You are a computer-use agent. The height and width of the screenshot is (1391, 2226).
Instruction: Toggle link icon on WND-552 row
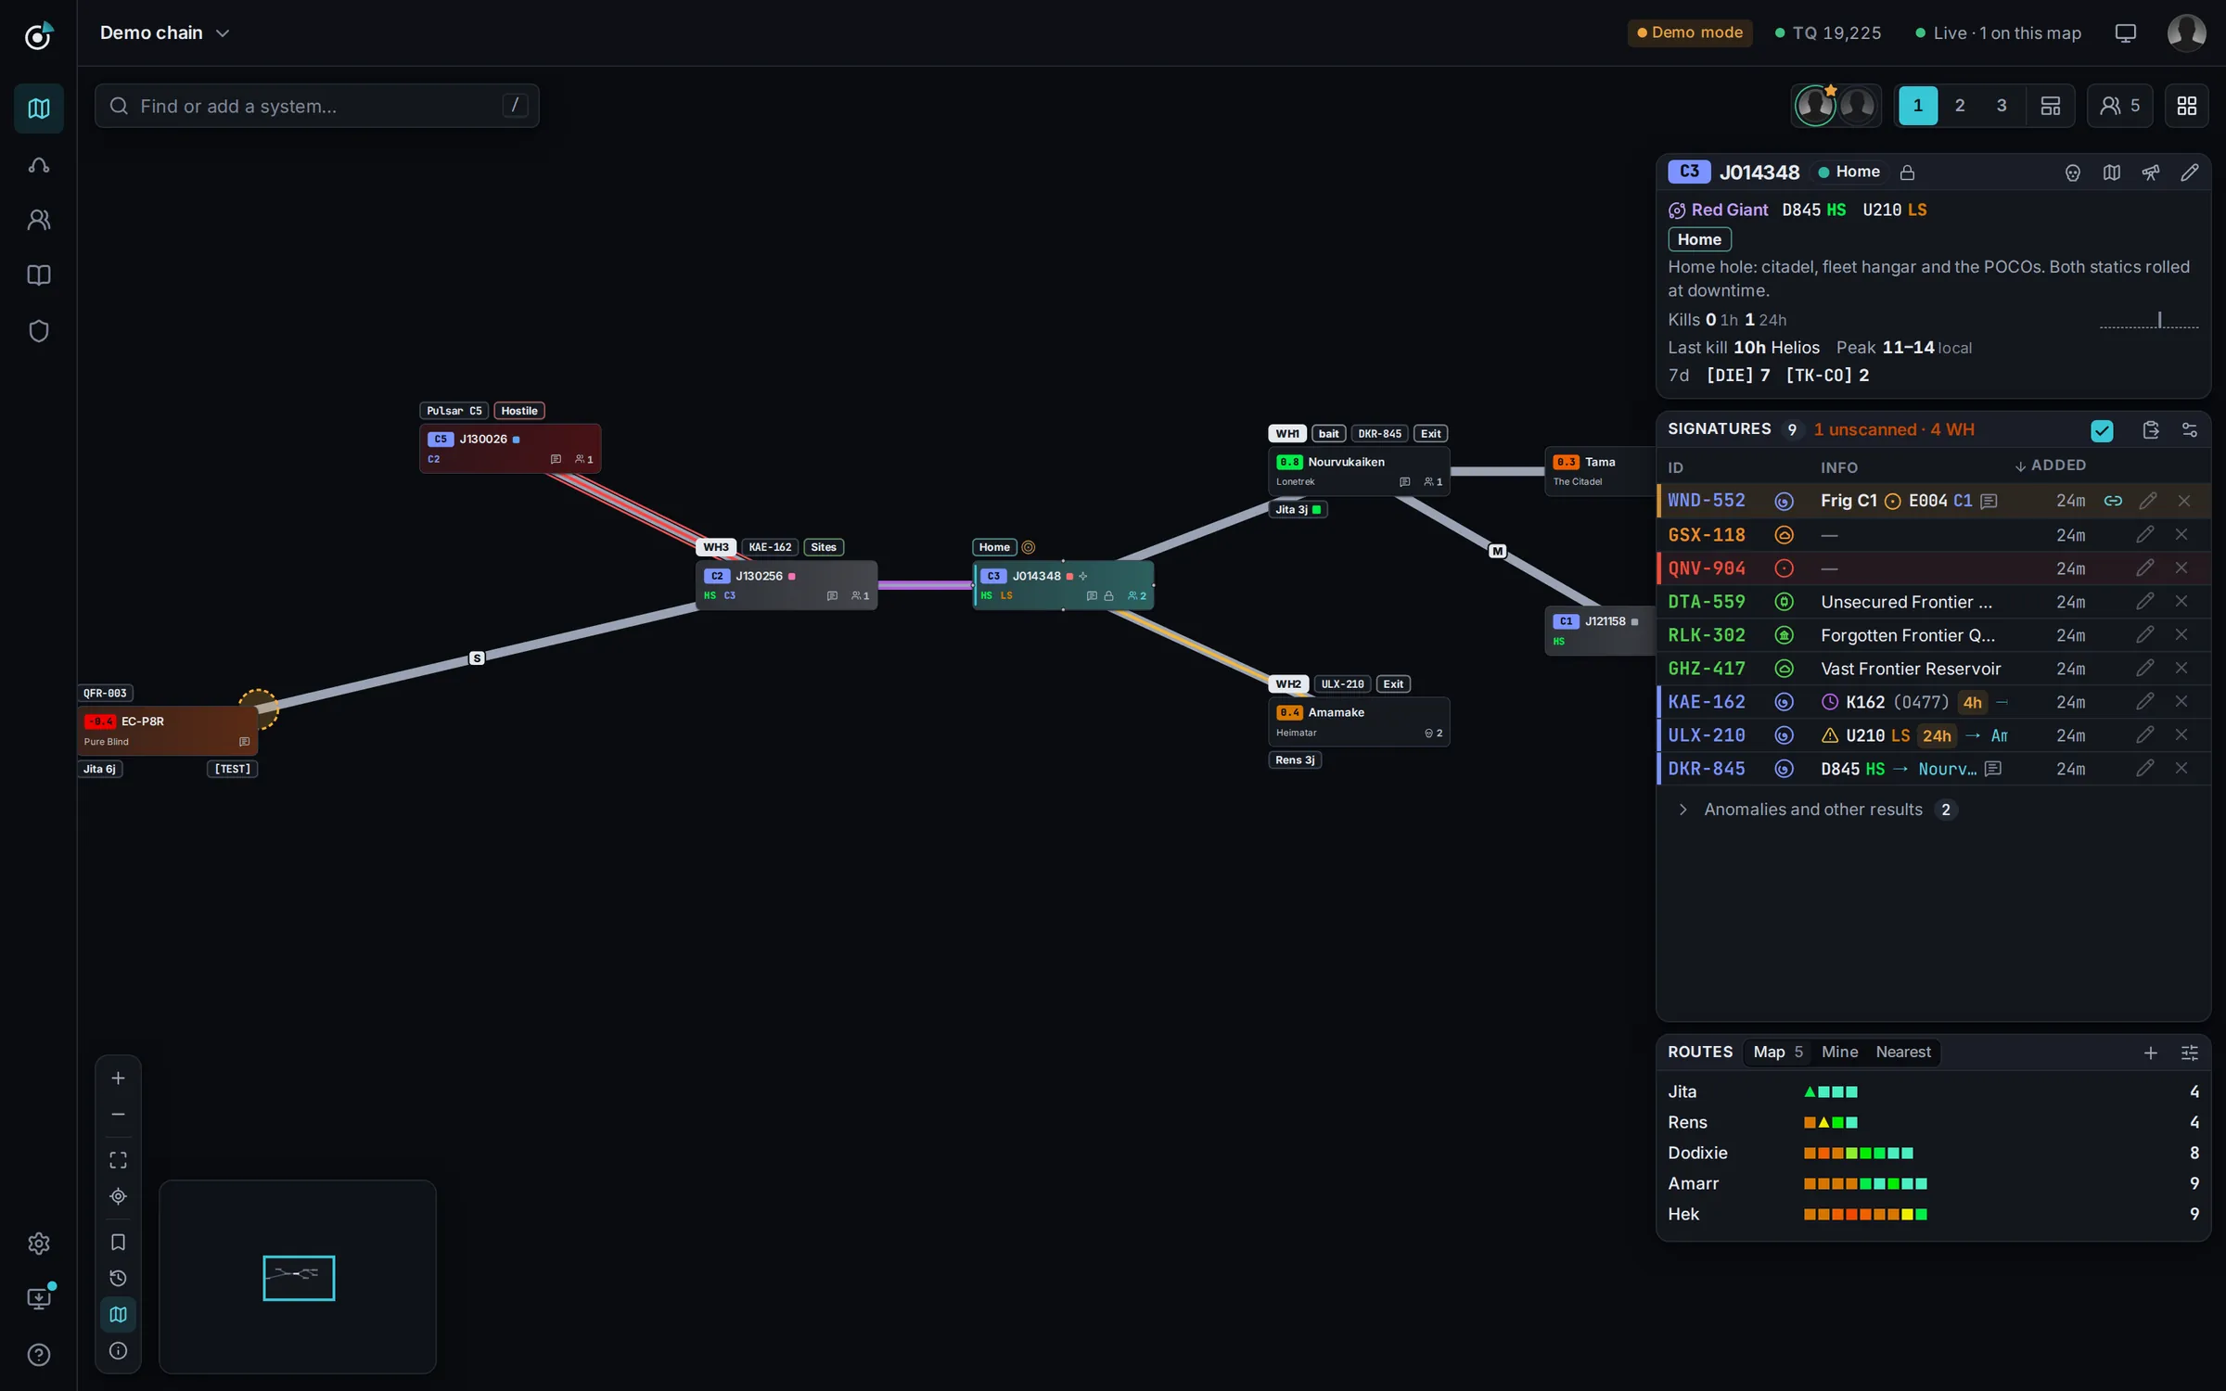(2113, 501)
